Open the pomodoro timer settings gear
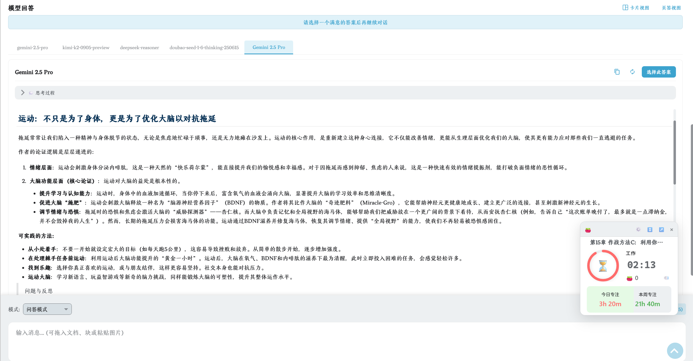 (x=638, y=230)
